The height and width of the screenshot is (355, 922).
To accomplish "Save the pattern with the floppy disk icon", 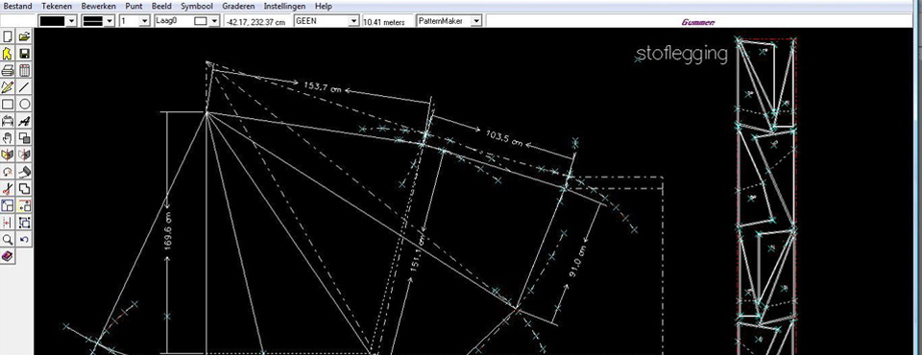I will pos(24,54).
